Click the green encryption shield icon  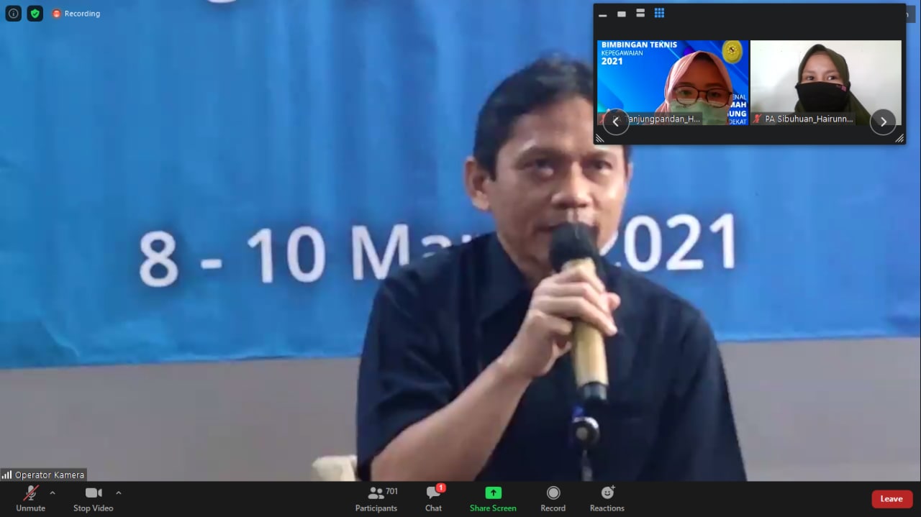(35, 13)
